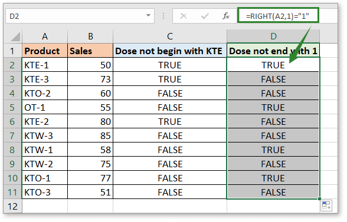
Task: Click the Cancel (X) formula bar icon
Action: click(x=183, y=16)
